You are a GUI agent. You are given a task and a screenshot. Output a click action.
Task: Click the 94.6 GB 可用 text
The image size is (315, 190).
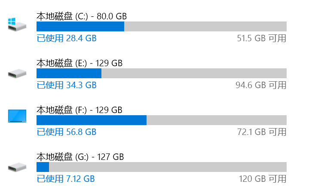[261, 85]
